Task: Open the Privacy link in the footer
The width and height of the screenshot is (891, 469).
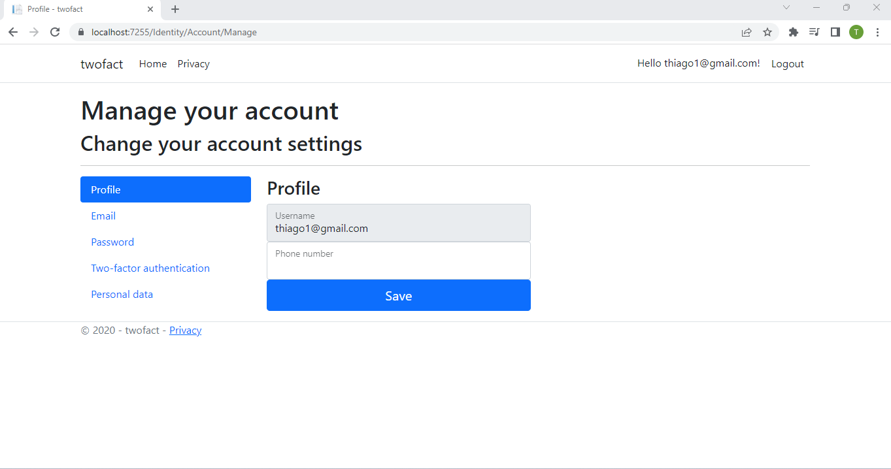Action: pos(185,330)
